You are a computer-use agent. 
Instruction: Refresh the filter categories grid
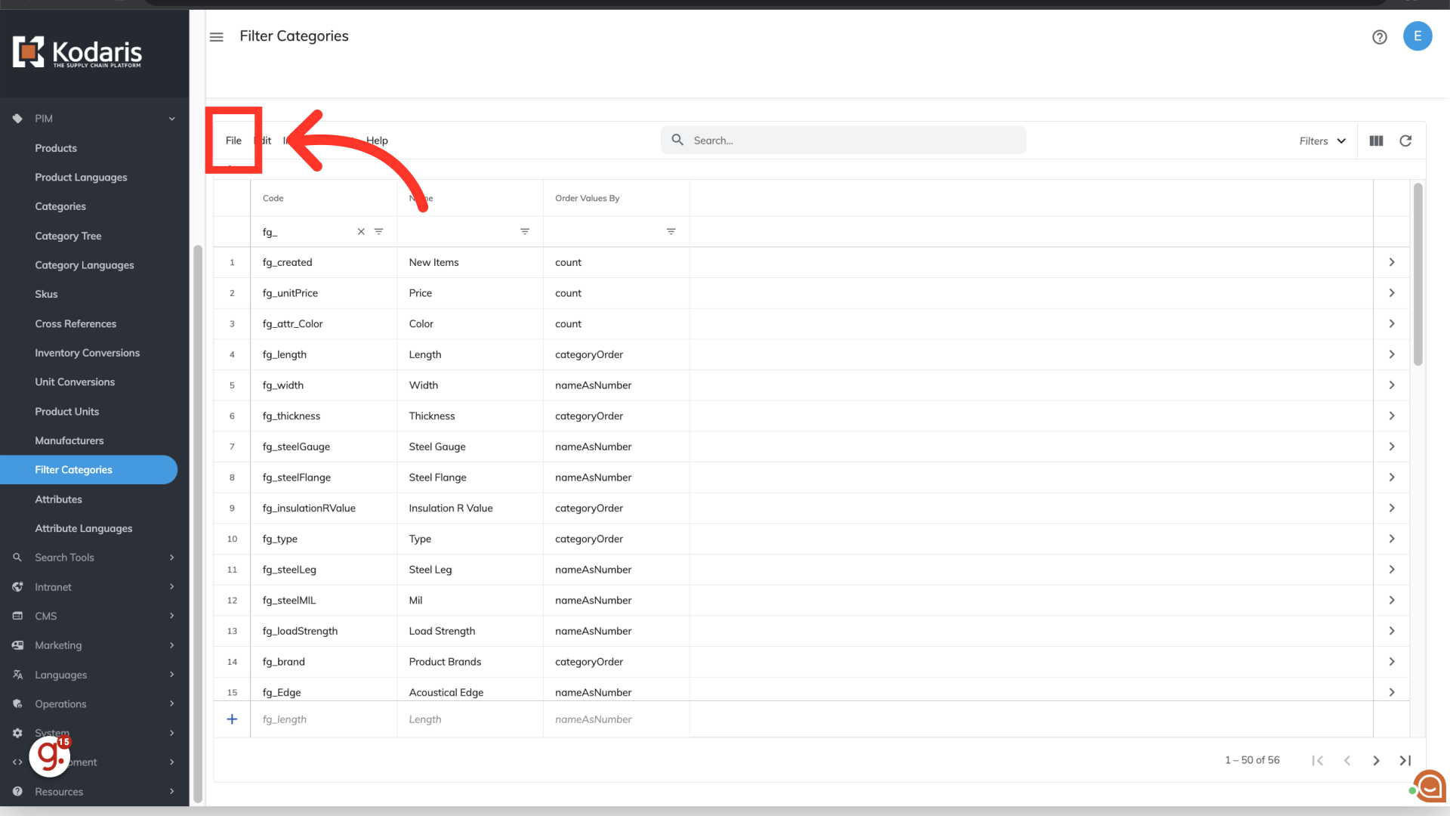(1405, 141)
